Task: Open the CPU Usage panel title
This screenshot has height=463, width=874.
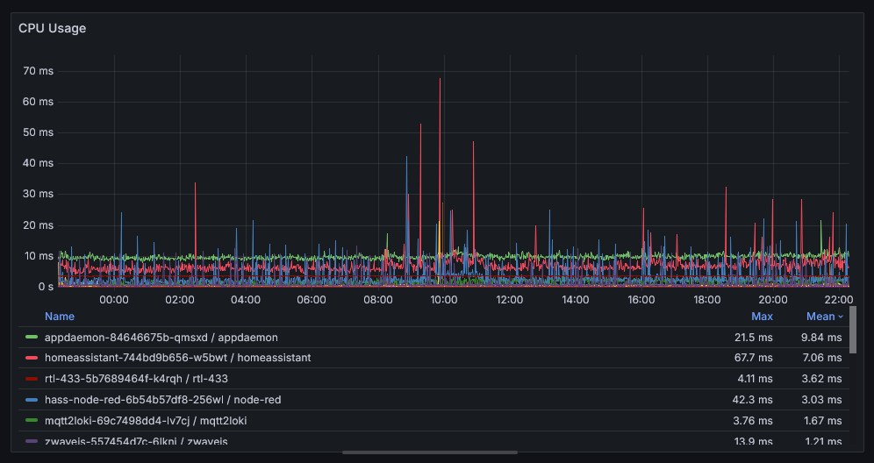Action: (x=52, y=28)
